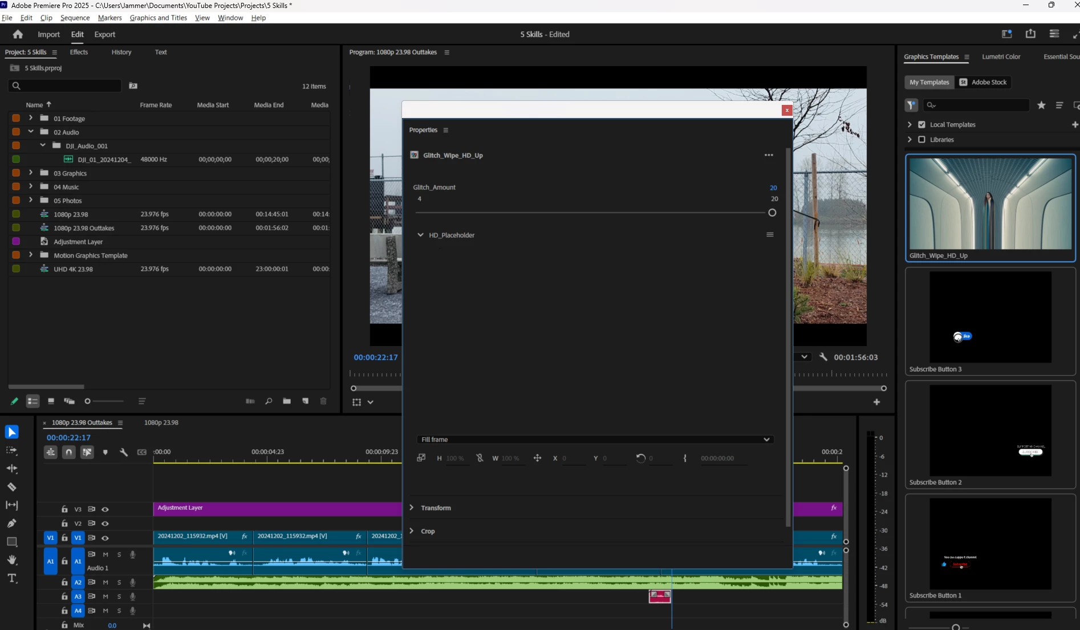Enable the Local Templates checkbox
This screenshot has width=1080, height=630.
921,124
